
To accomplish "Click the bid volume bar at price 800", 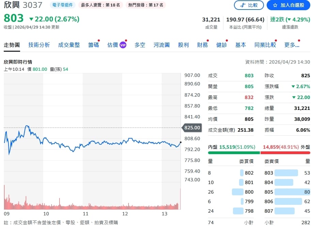I will click(x=237, y=192).
